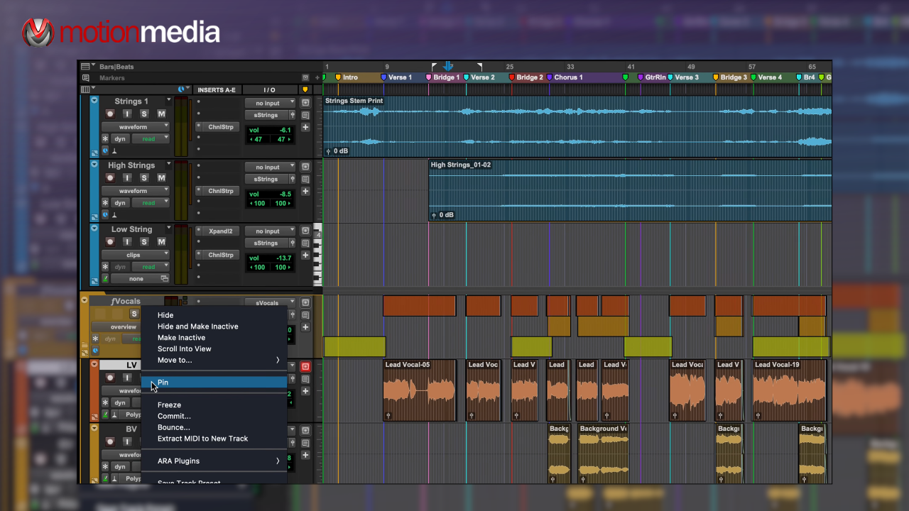
Task: Click the Strings 1 freeze snowflake icon
Action: (x=105, y=139)
